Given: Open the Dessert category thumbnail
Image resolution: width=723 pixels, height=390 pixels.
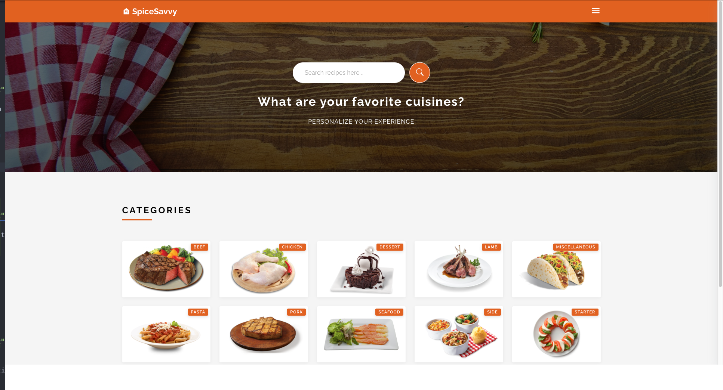Looking at the screenshot, I should tap(361, 269).
